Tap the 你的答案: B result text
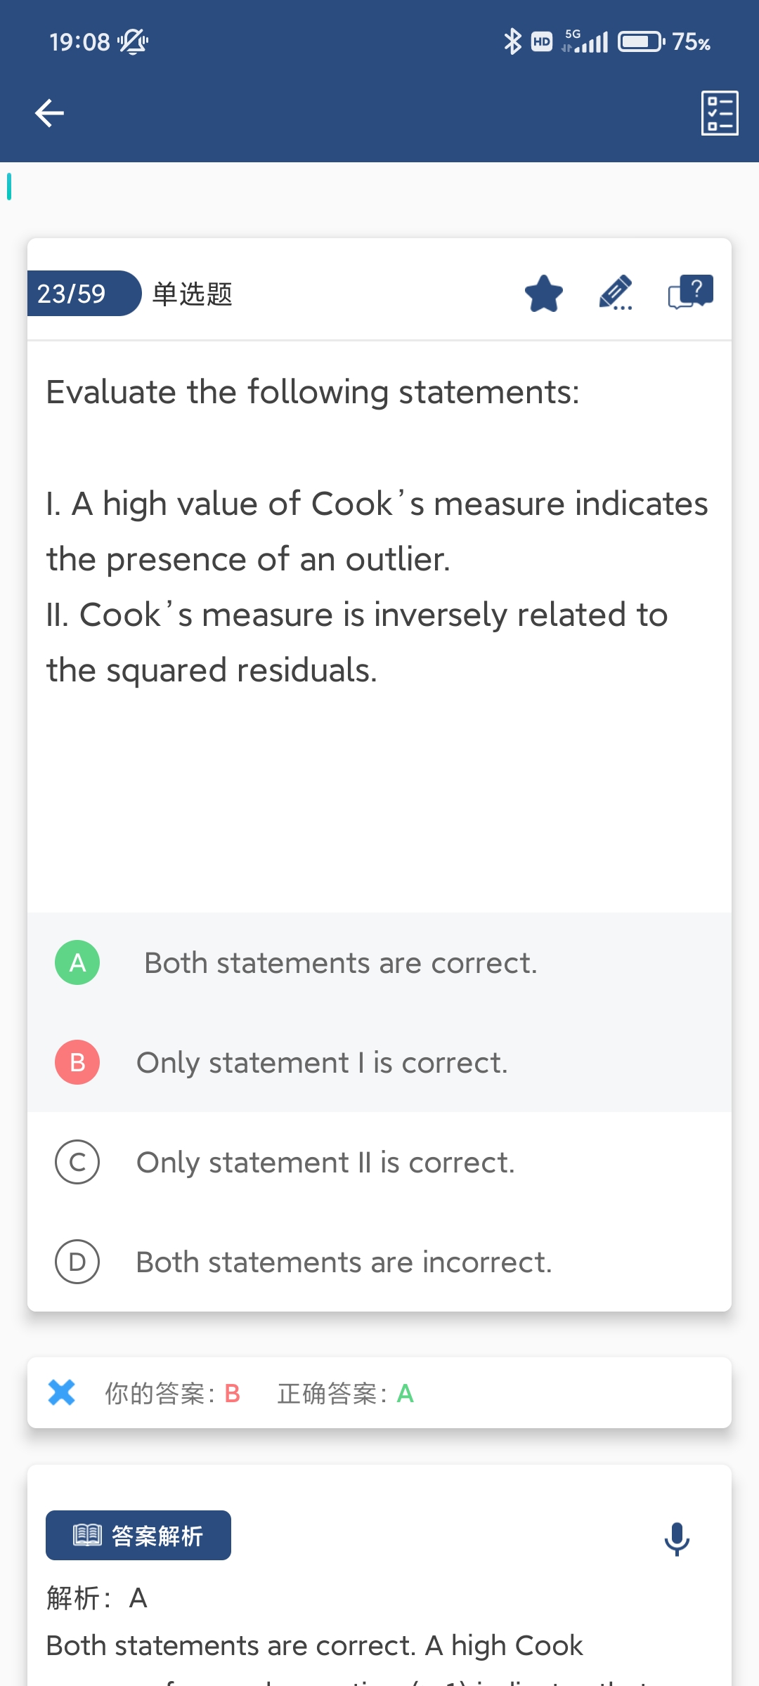The width and height of the screenshot is (759, 1686). tap(172, 1393)
